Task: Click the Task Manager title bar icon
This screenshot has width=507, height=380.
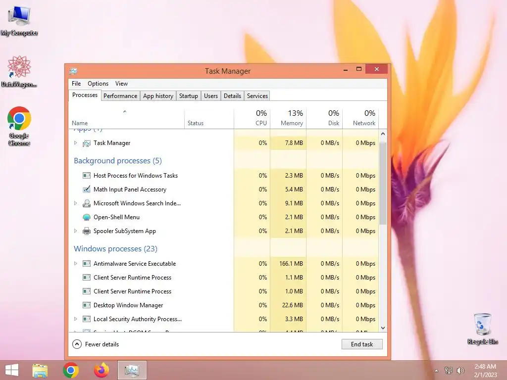Action: point(73,71)
